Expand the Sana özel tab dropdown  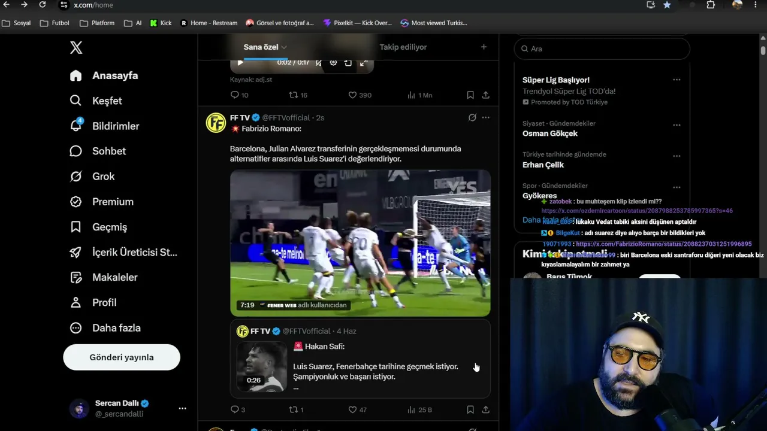tap(284, 47)
